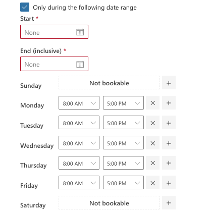Add a time slot for Sunday
Screen dimensions: 210x214
(169, 83)
